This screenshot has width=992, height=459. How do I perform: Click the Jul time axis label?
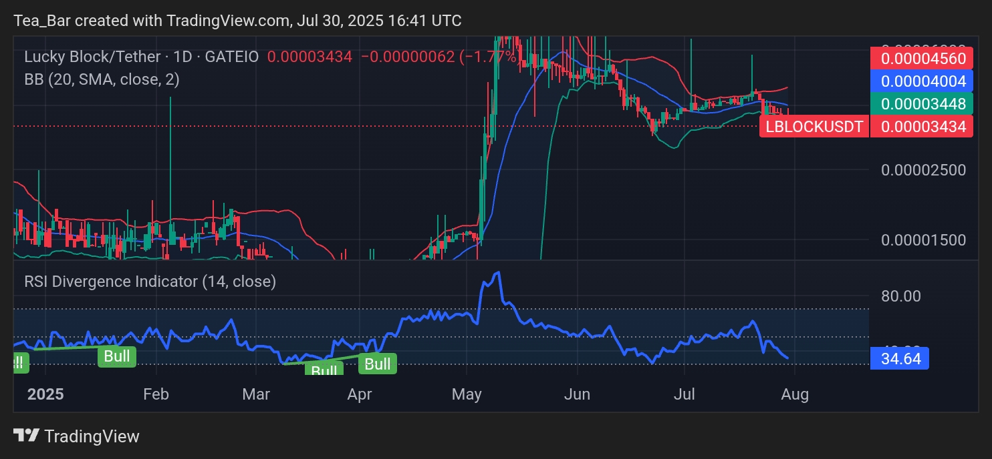pos(685,394)
